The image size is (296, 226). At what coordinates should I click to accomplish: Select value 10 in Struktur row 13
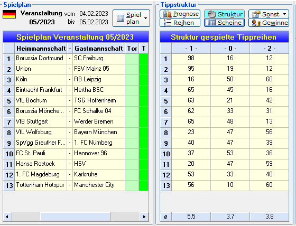(230, 186)
